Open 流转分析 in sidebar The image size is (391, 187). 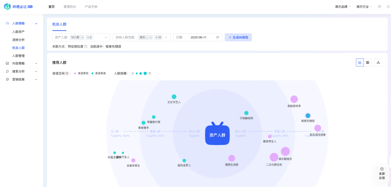18,40
